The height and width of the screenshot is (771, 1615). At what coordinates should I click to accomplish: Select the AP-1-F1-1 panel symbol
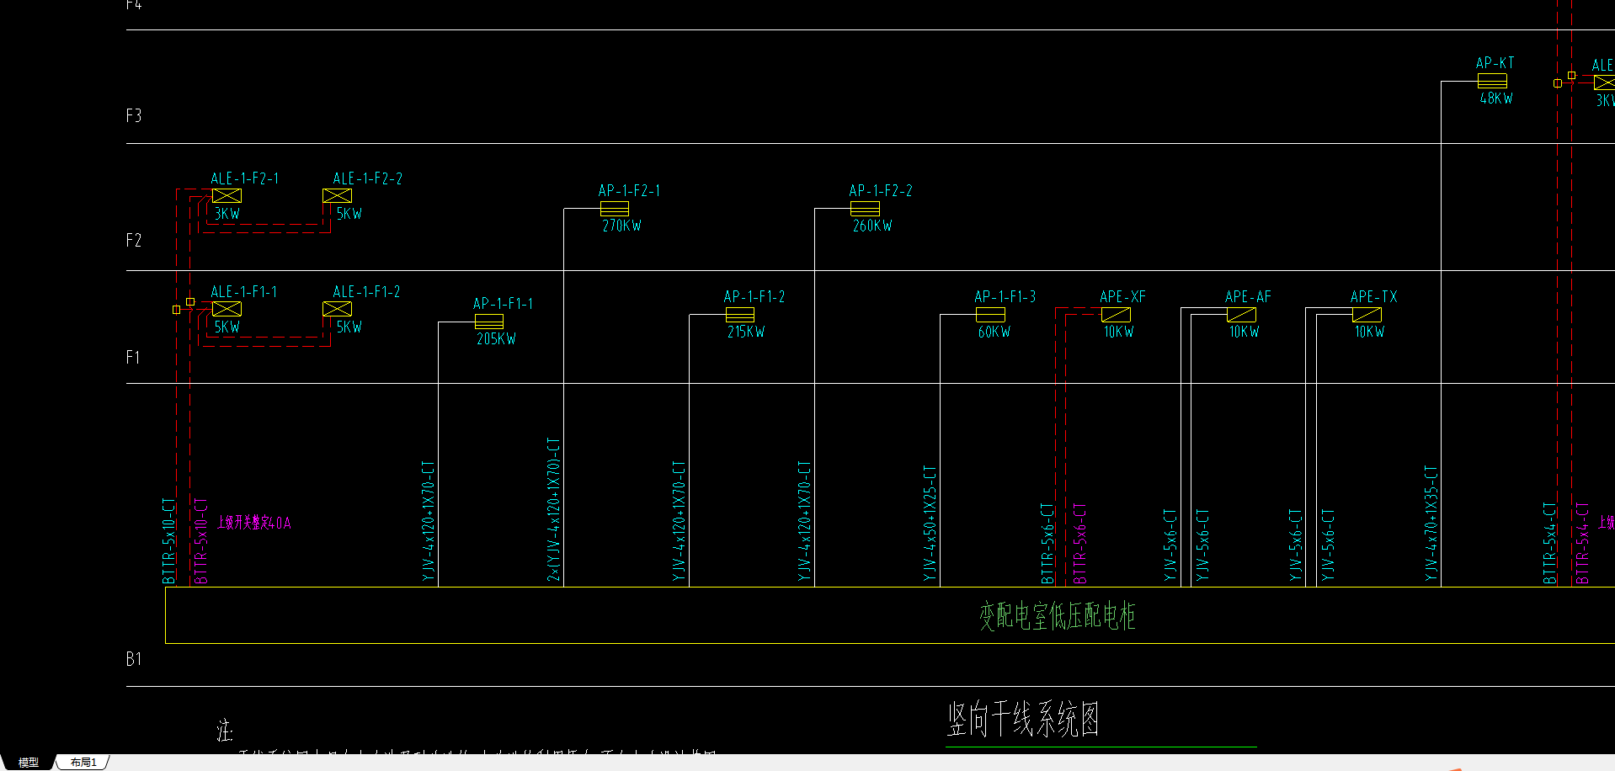click(489, 322)
